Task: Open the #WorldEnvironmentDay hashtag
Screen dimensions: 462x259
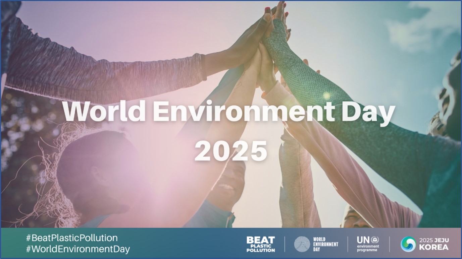Action: tap(78, 249)
